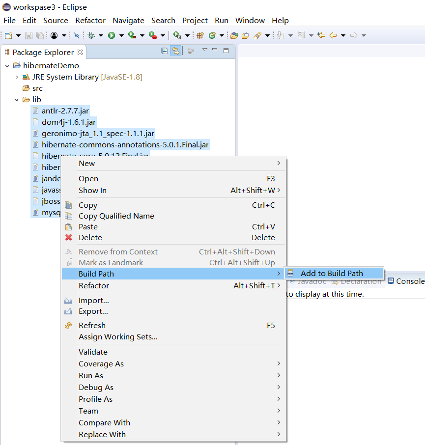Choose Refresh in the context menu
The height and width of the screenshot is (445, 425).
tap(174, 326)
